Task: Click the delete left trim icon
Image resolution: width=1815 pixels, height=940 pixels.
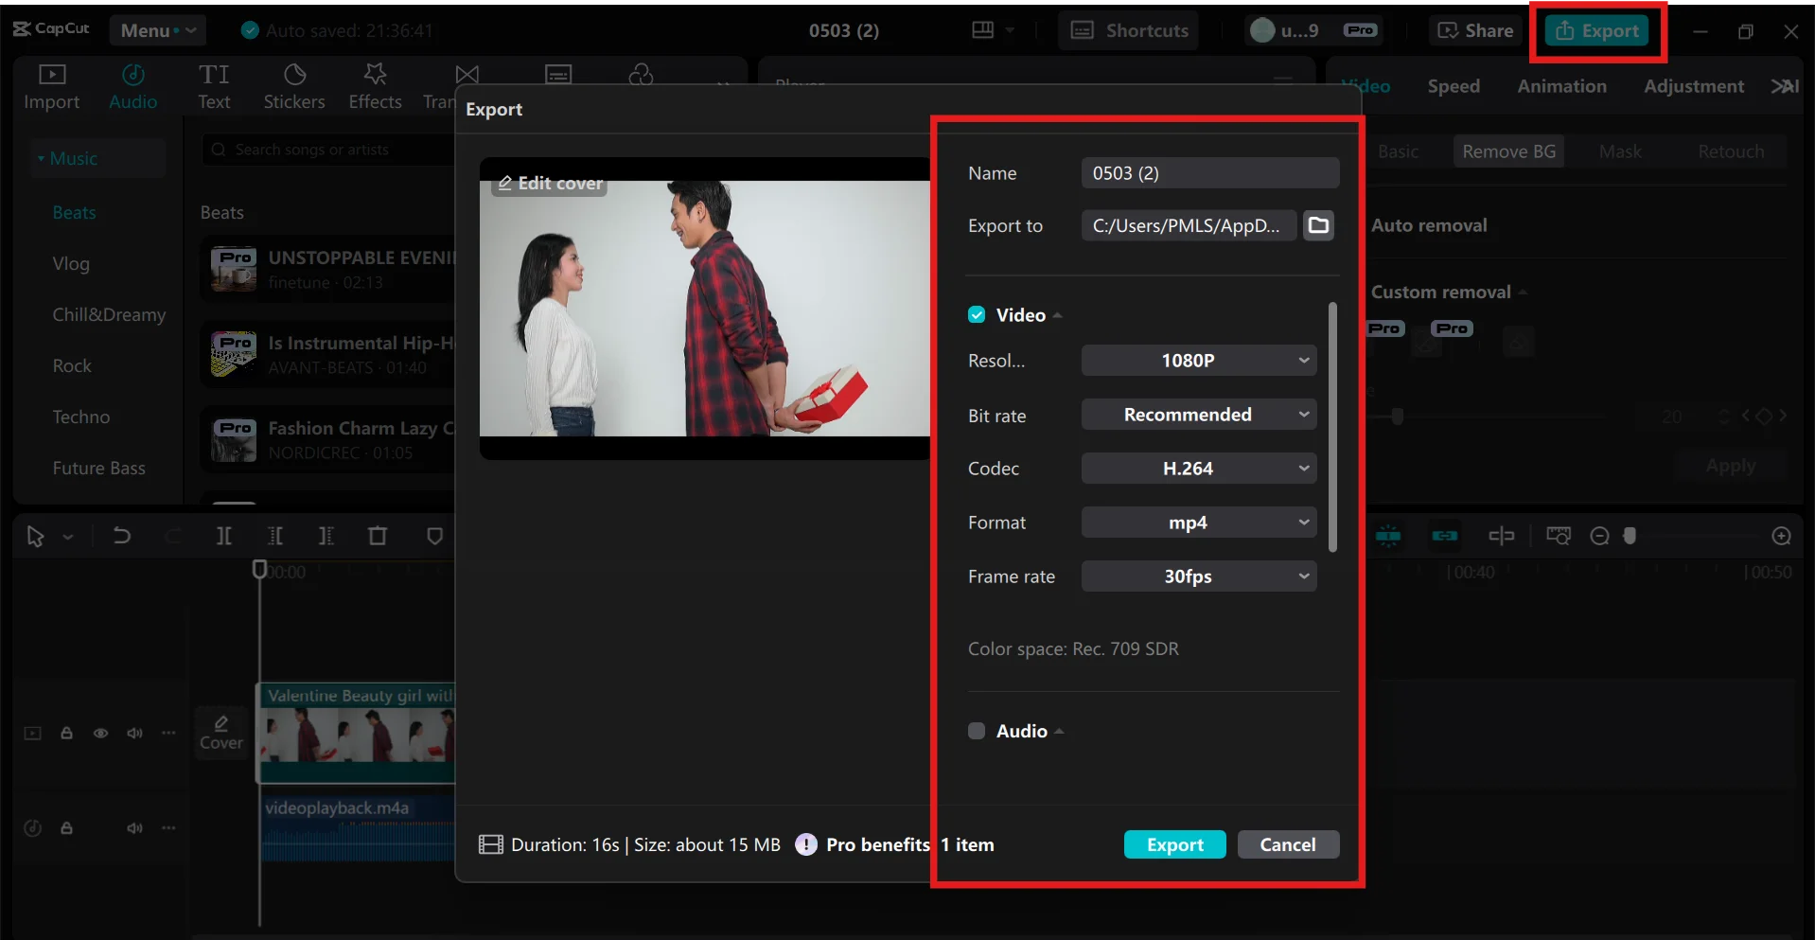Action: [x=275, y=537]
